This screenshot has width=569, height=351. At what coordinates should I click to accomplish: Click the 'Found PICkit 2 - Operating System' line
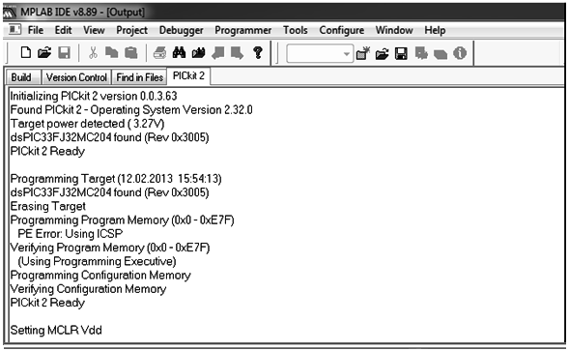[131, 110]
